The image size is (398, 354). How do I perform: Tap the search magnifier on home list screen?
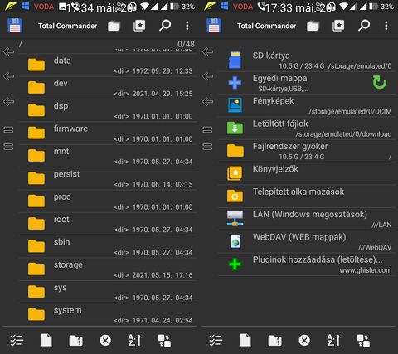pos(364,26)
